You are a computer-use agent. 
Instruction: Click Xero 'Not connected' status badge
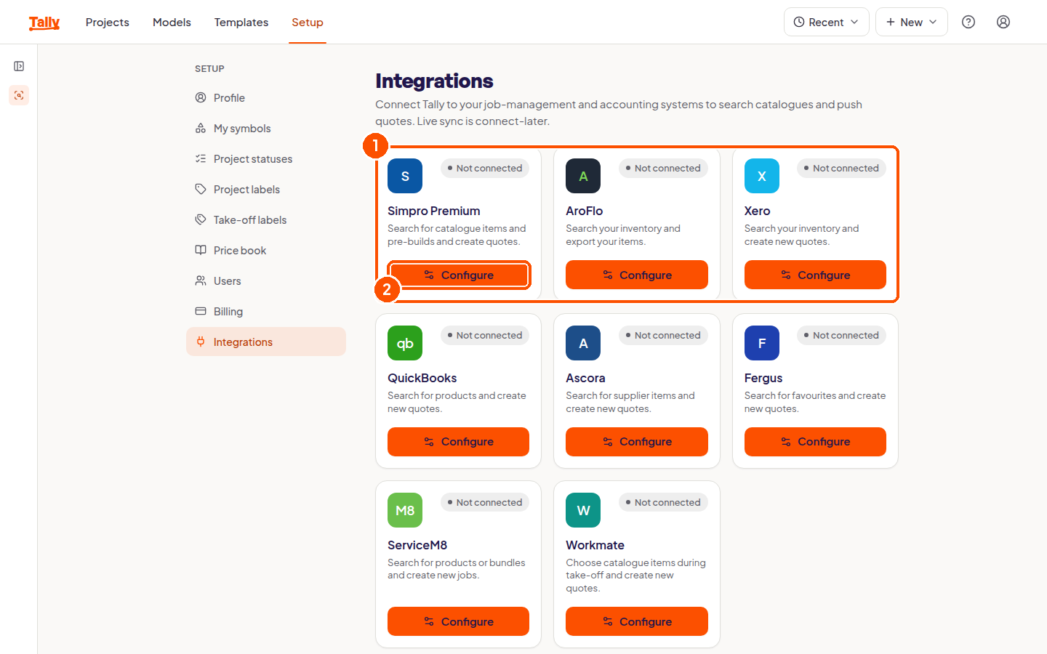click(841, 168)
